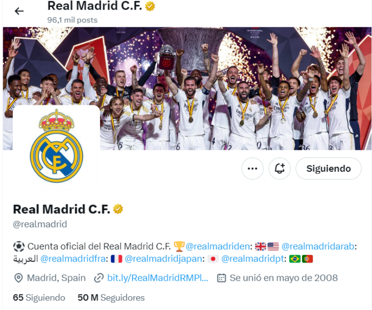Open the bit.ly/RealMadridRMPl website link
Viewport: 372px width, 310px height.
pos(158,278)
